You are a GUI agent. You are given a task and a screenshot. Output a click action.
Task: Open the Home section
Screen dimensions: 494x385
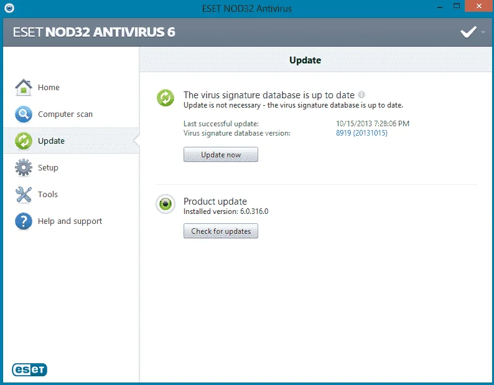click(x=71, y=87)
